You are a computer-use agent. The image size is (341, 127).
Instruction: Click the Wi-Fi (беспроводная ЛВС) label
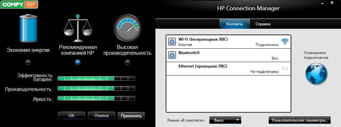point(203,40)
